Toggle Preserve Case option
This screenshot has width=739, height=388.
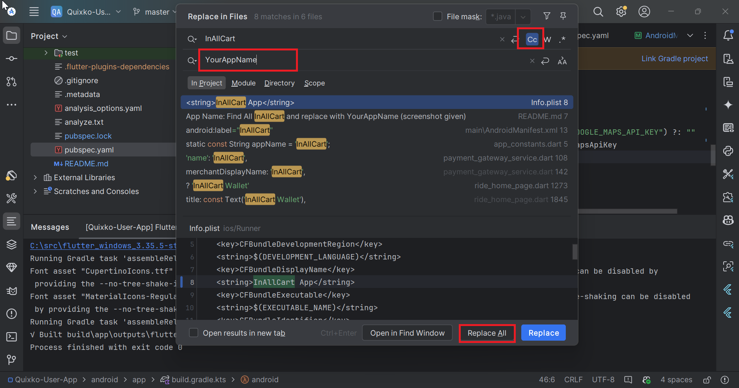(562, 61)
